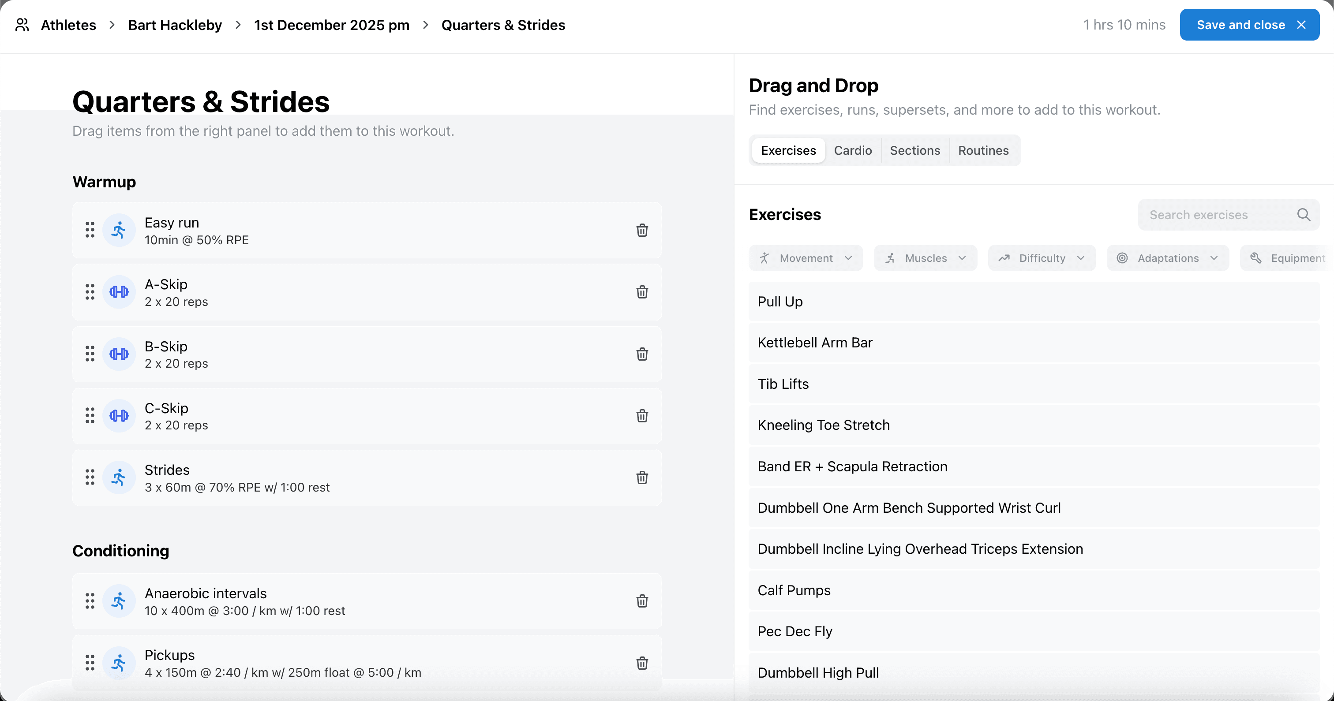
Task: Click the dumbbell icon beside C-Skip
Action: [119, 416]
